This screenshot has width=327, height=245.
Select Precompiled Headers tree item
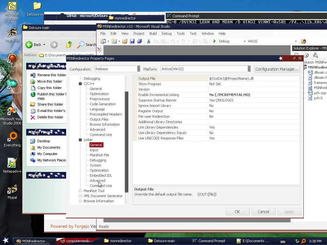106,115
